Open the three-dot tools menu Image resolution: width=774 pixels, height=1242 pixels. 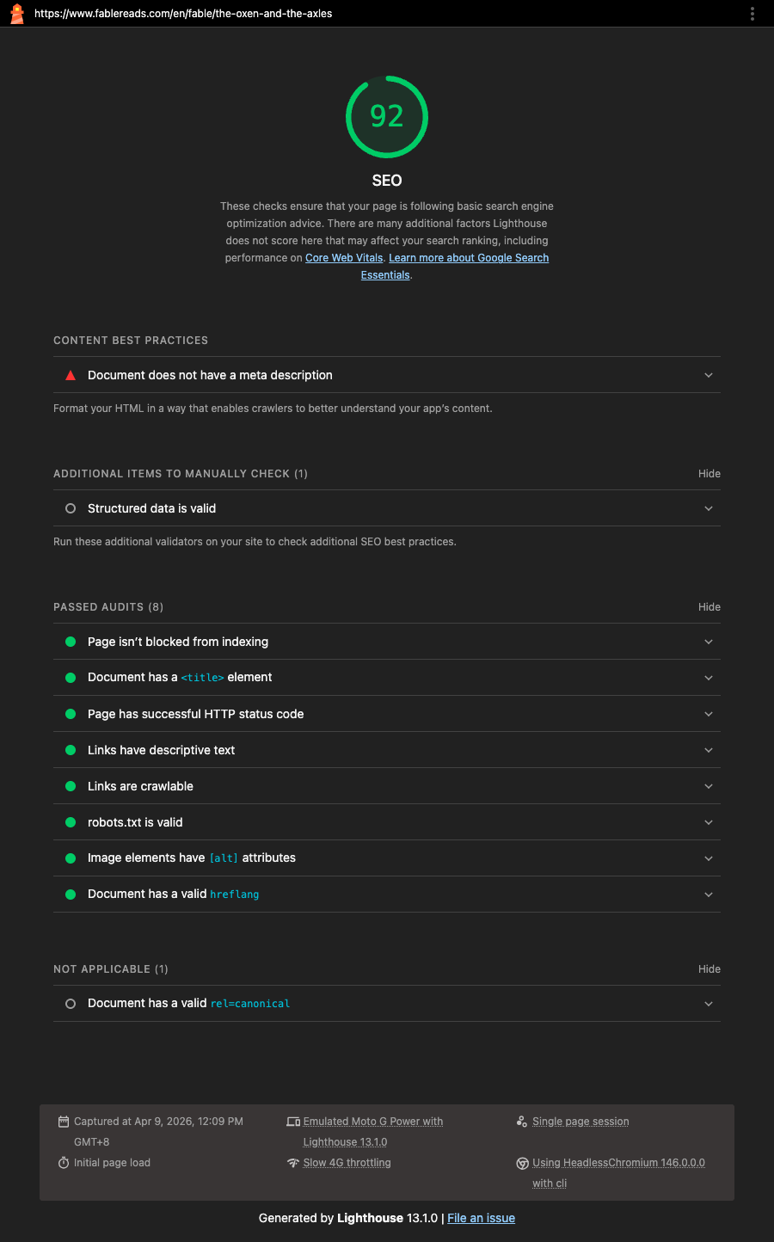point(752,14)
